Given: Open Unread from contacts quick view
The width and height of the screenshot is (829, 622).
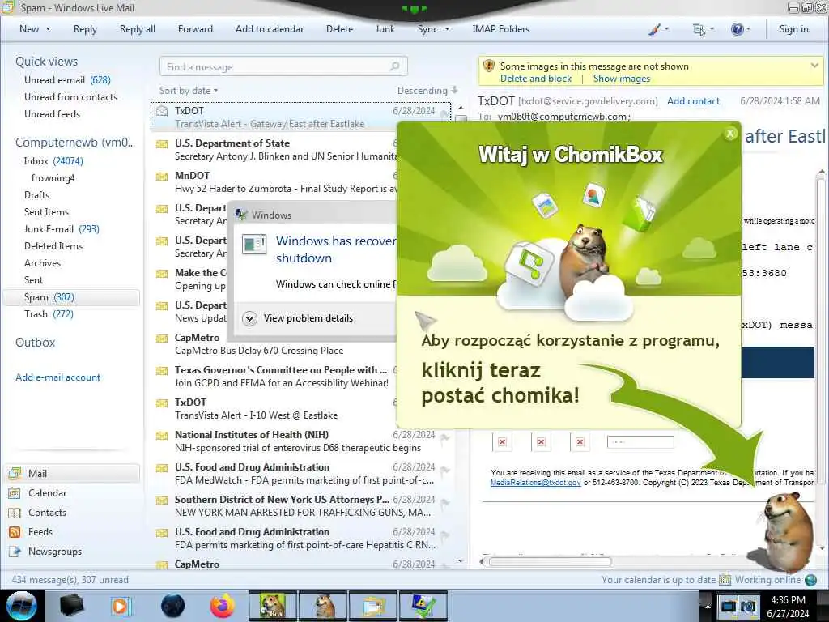Looking at the screenshot, I should point(70,97).
